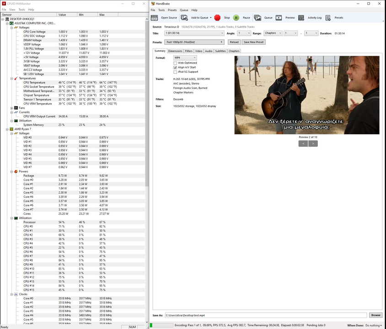Screen dimensions: 386x329
Task: Click the Add to Queue icon
Action: (184, 18)
